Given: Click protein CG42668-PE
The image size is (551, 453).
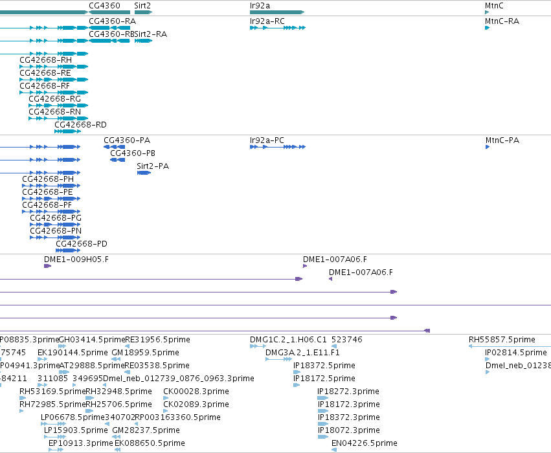Looking at the screenshot, I should coord(47,192).
